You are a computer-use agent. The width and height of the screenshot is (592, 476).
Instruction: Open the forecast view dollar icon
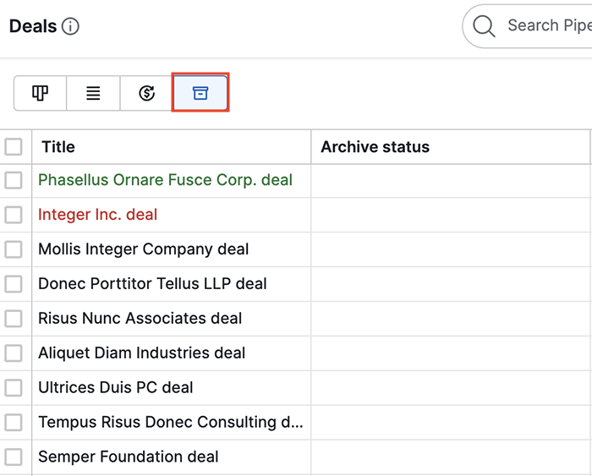coord(146,93)
